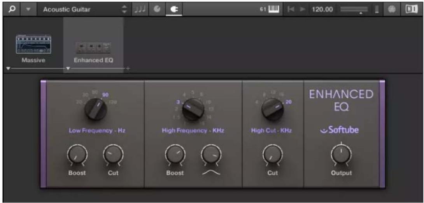Click the plus to add a plug-in
424x203 pixels.
coord(128,69)
